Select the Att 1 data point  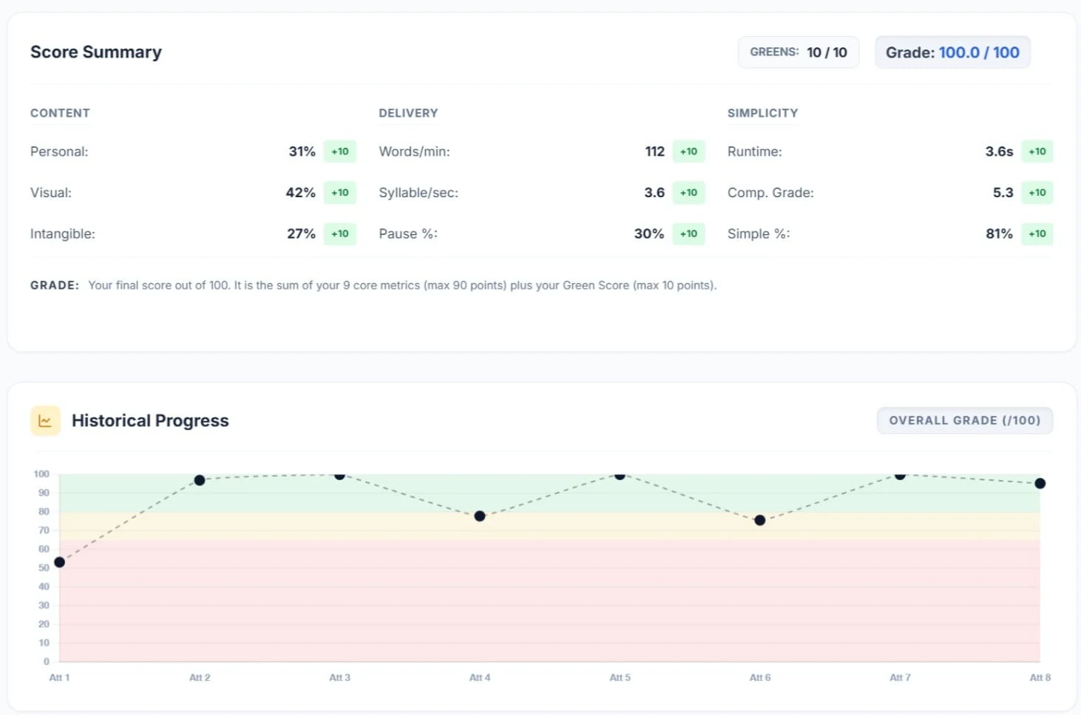pyautogui.click(x=60, y=563)
